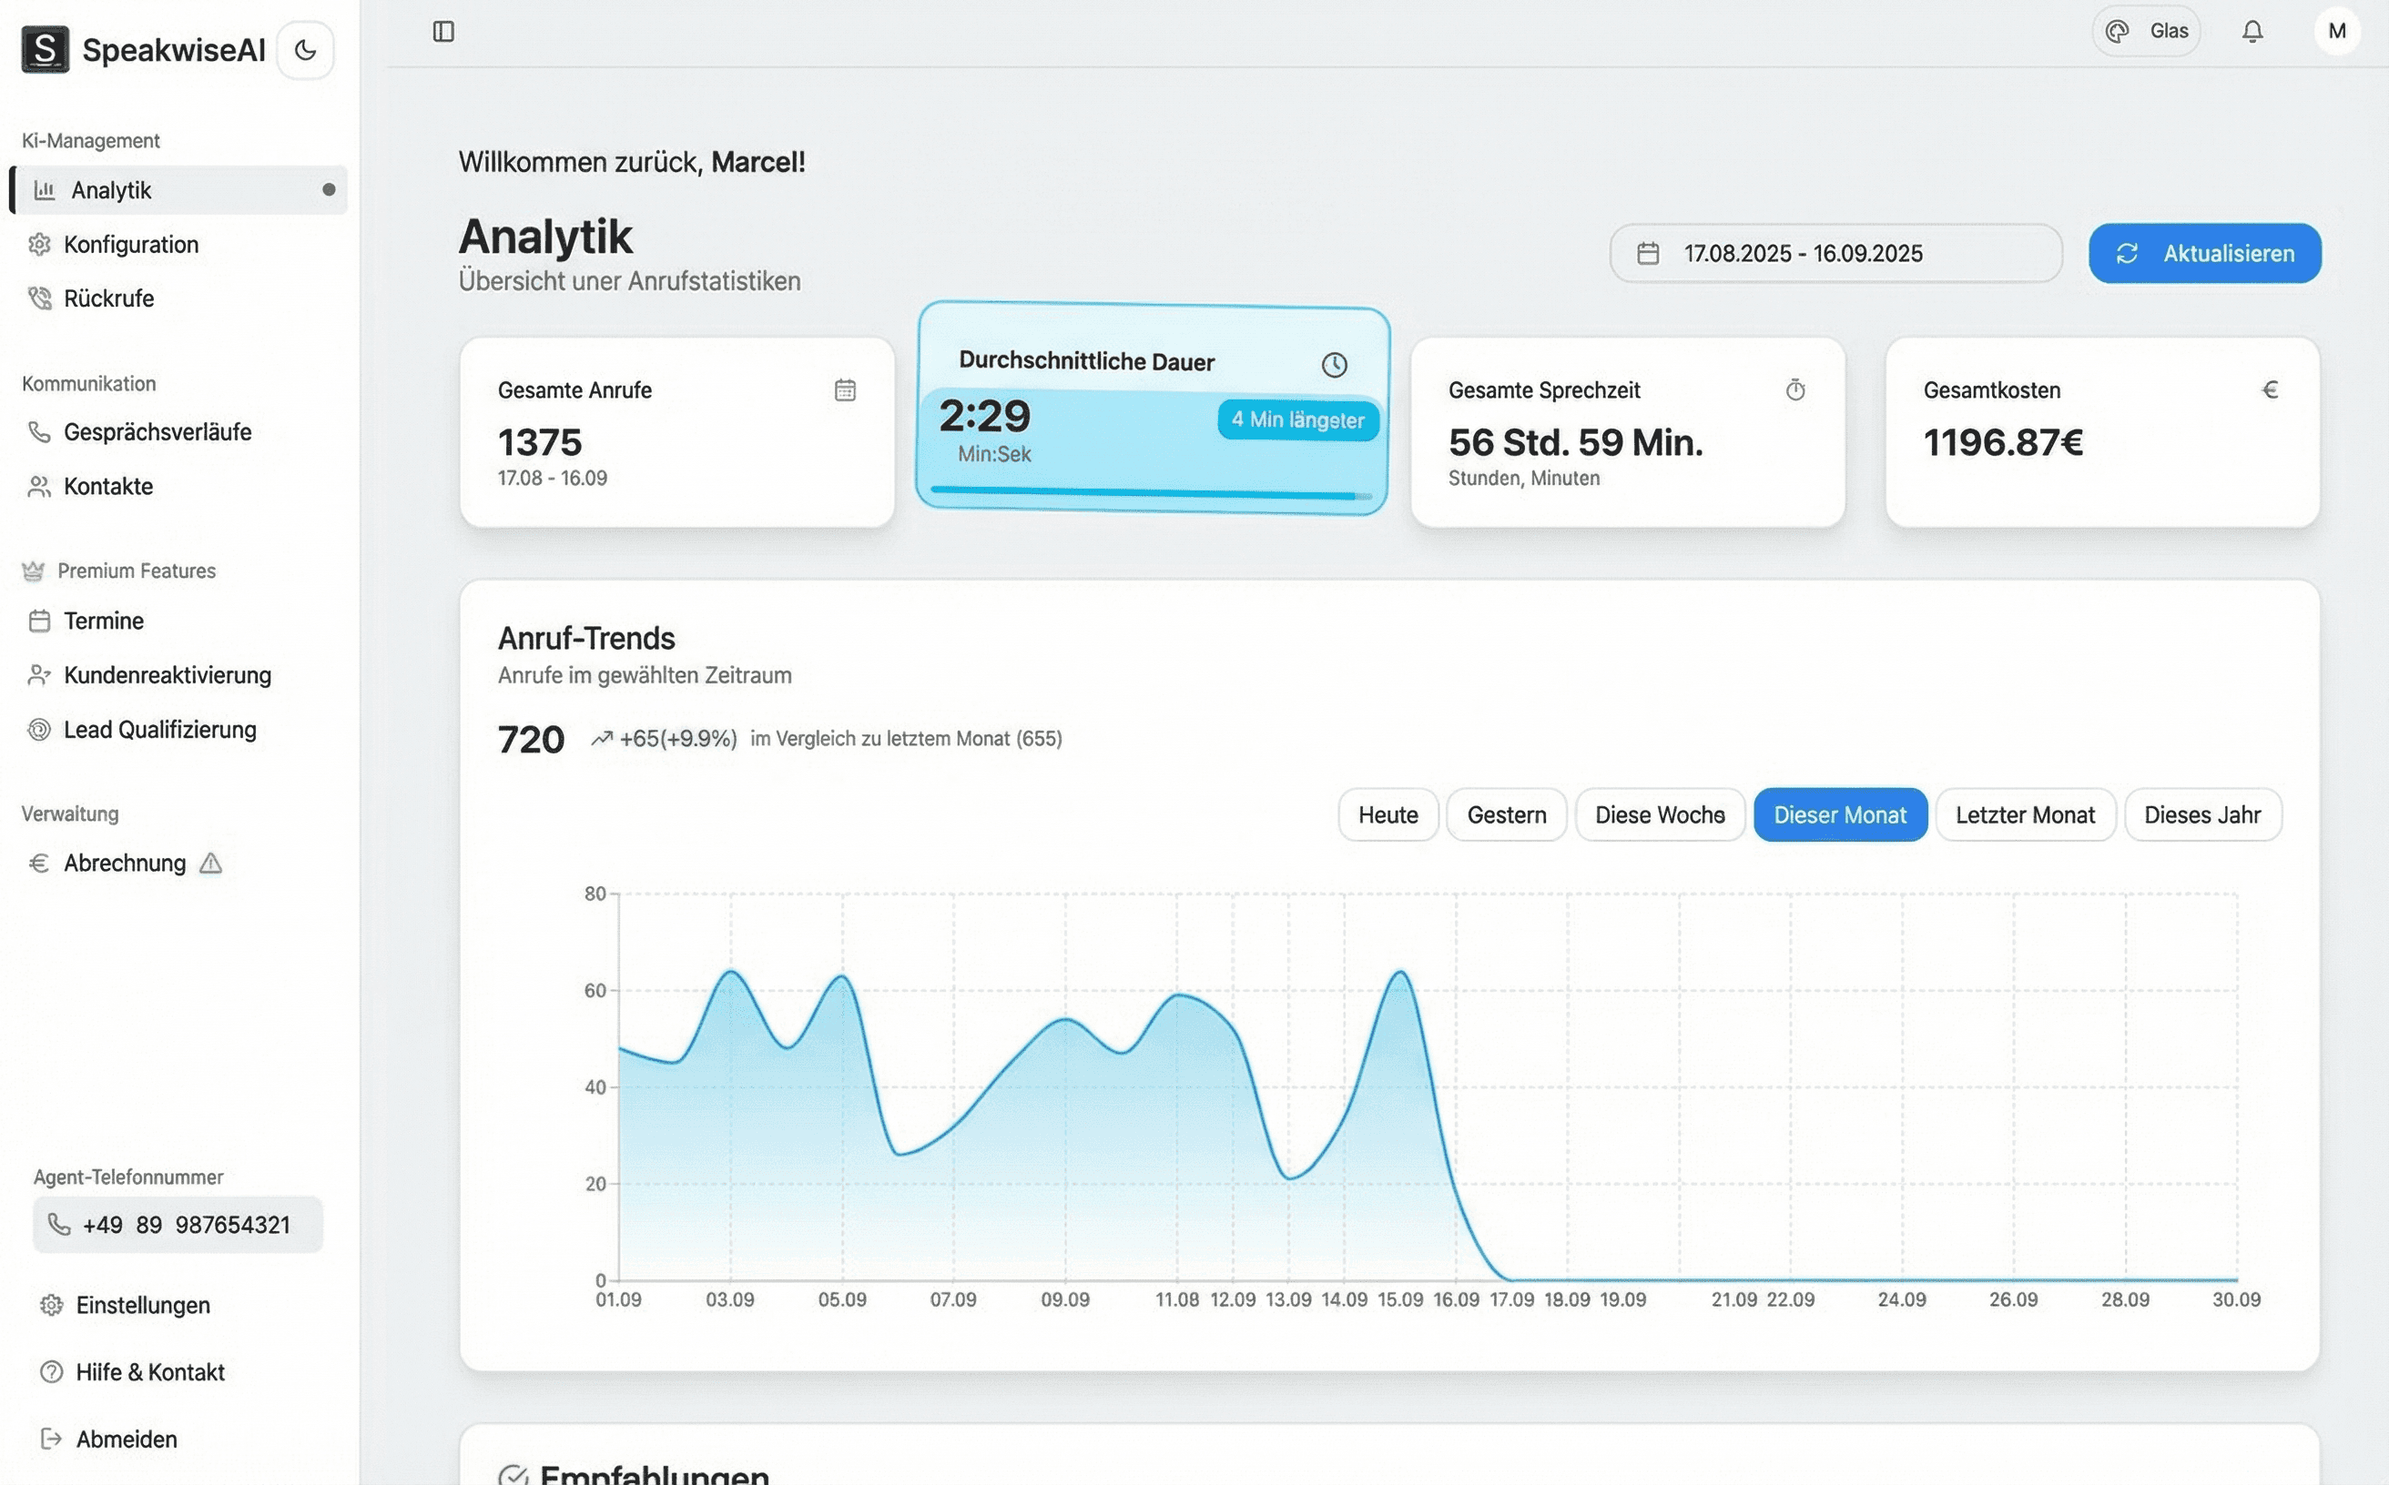Screen dimensions: 2389x1485
Task: Click Abmelden to log out
Action: point(126,1439)
